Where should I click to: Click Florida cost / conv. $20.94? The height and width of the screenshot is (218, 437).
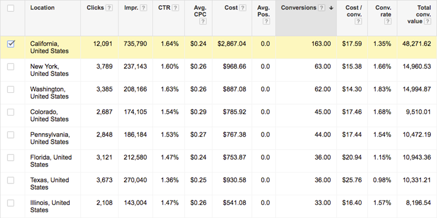(x=352, y=157)
